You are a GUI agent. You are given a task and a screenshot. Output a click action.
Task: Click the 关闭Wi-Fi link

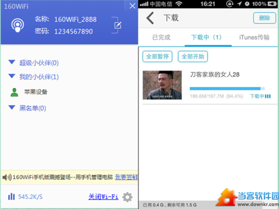[103, 197]
